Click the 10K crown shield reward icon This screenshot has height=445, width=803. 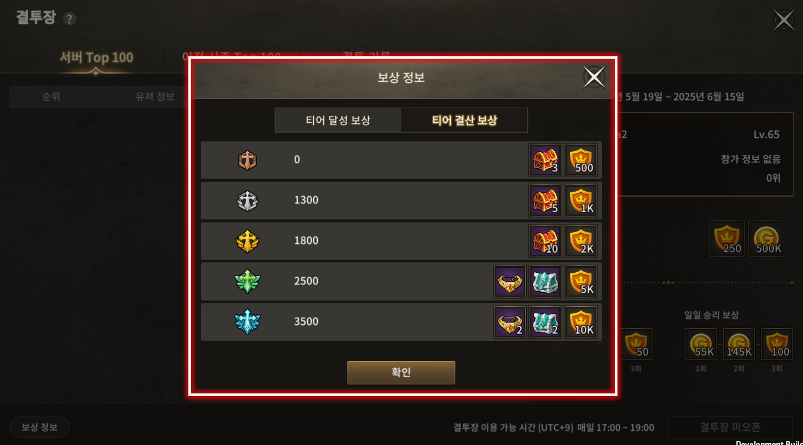pyautogui.click(x=581, y=322)
